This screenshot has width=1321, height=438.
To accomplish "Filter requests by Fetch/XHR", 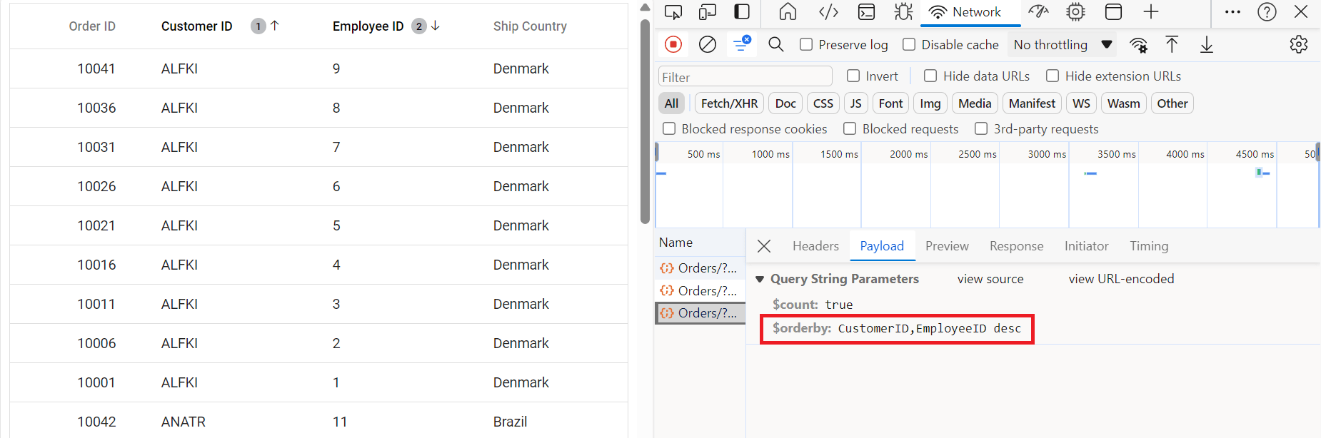I will [x=729, y=103].
